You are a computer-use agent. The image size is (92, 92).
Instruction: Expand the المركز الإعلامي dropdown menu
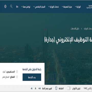39,7
